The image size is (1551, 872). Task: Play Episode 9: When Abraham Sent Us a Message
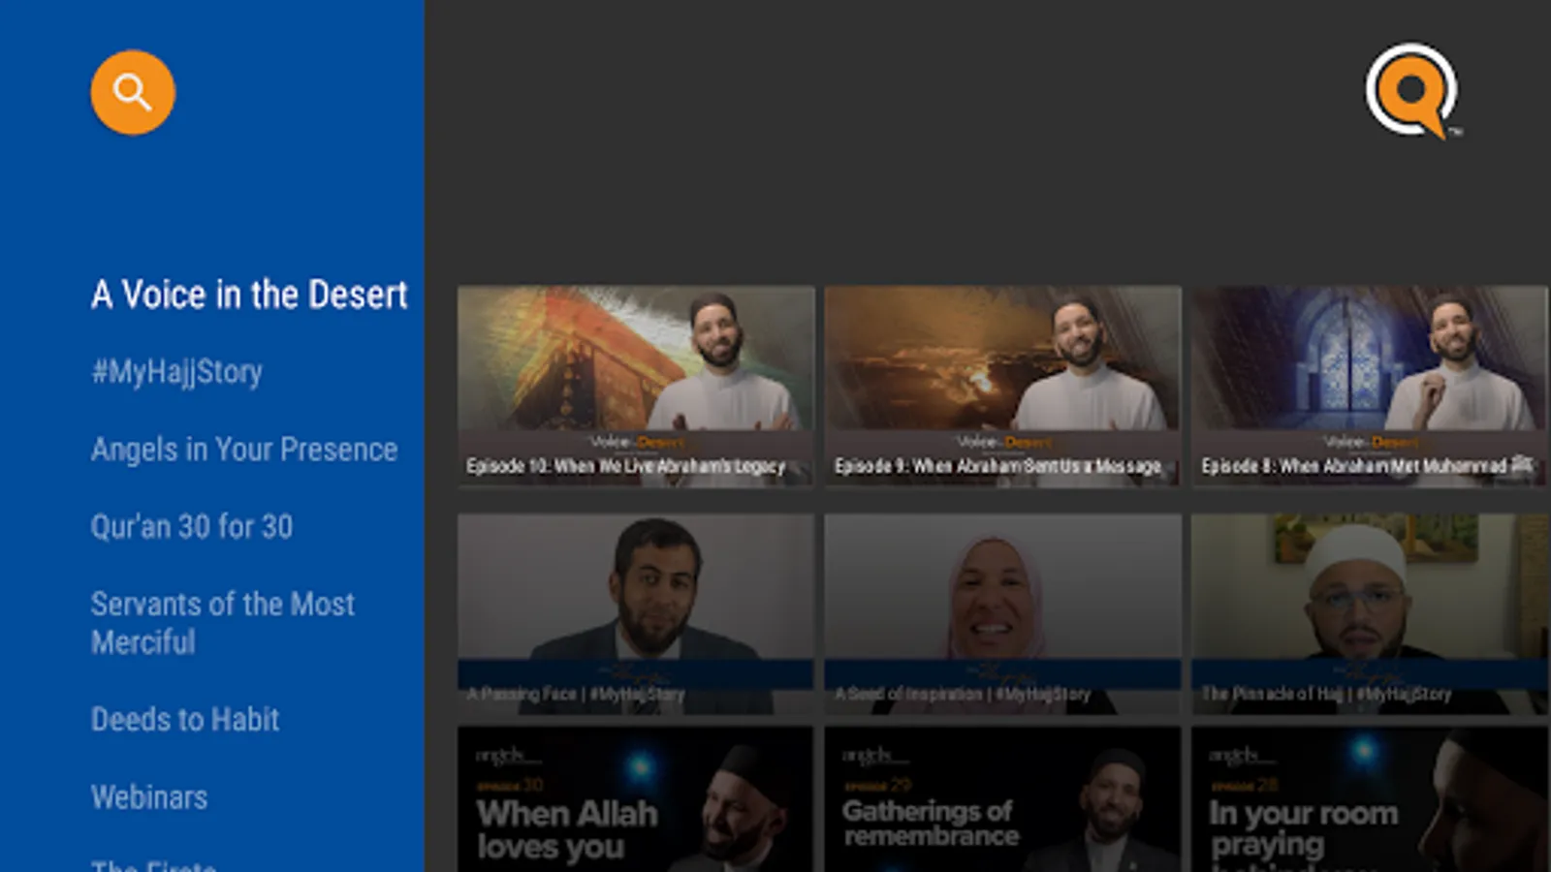[1003, 386]
